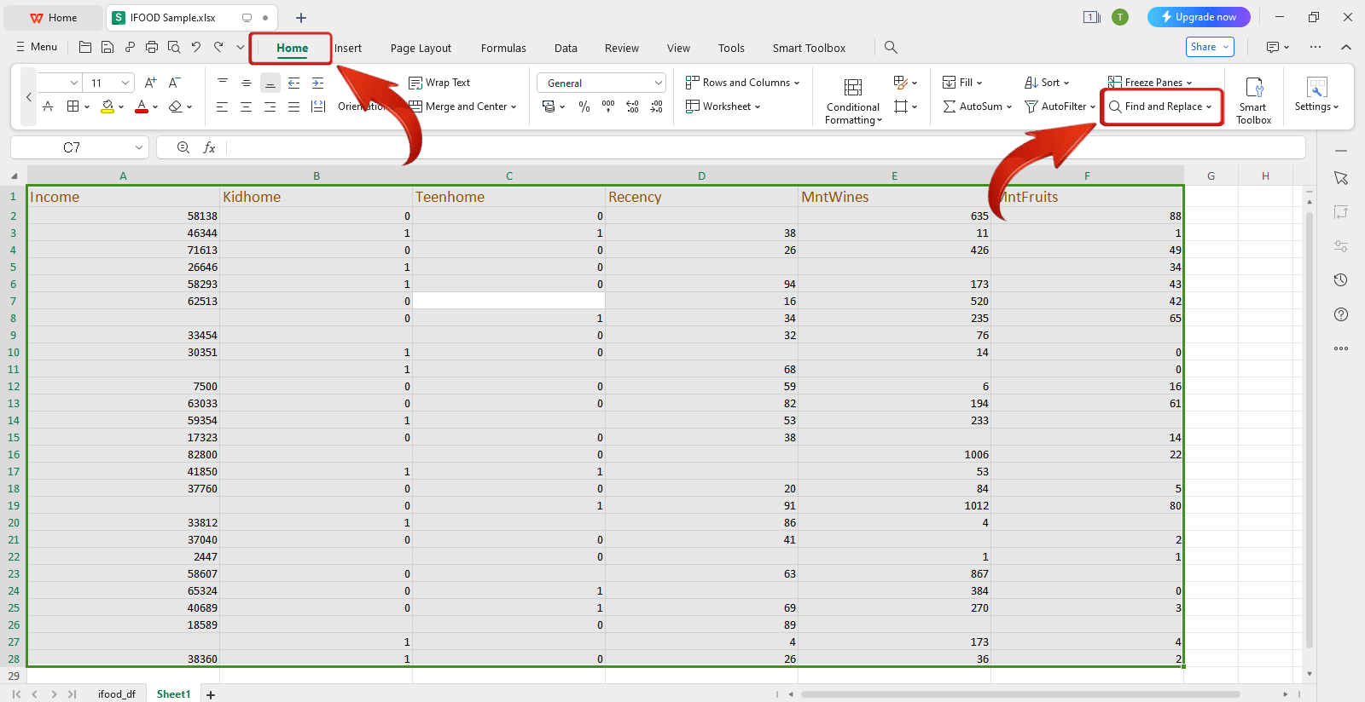Image resolution: width=1365 pixels, height=702 pixels.
Task: Open the help question mark in sidebar
Action: pyautogui.click(x=1341, y=314)
